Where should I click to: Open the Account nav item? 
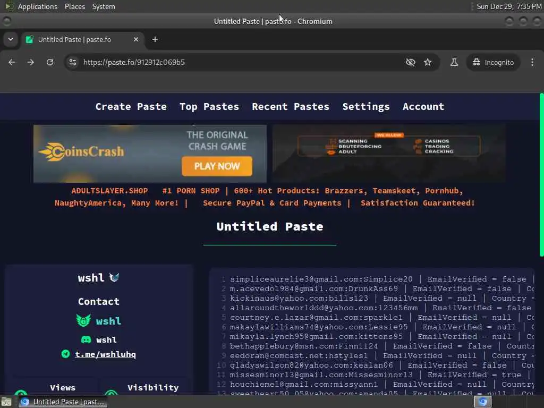(423, 106)
